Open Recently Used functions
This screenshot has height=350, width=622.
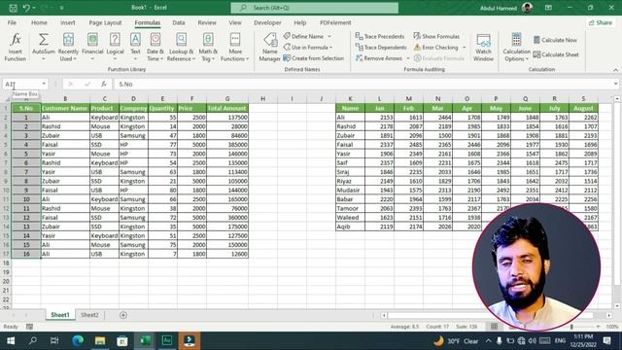(68, 47)
